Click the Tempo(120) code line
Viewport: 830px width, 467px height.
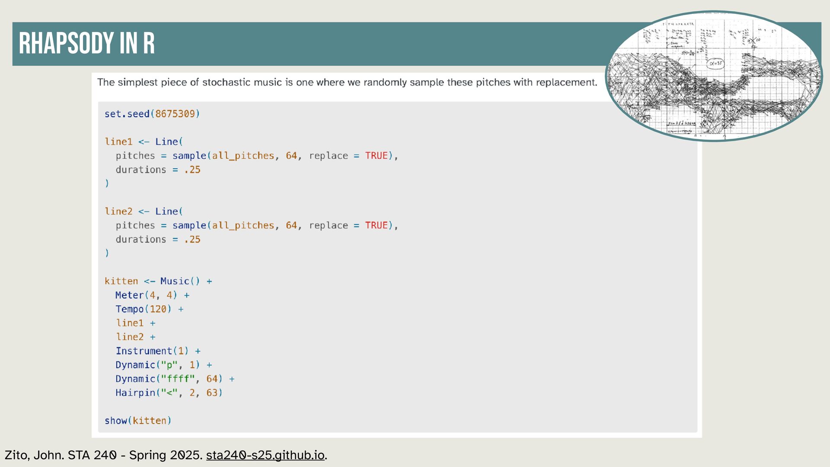click(144, 309)
